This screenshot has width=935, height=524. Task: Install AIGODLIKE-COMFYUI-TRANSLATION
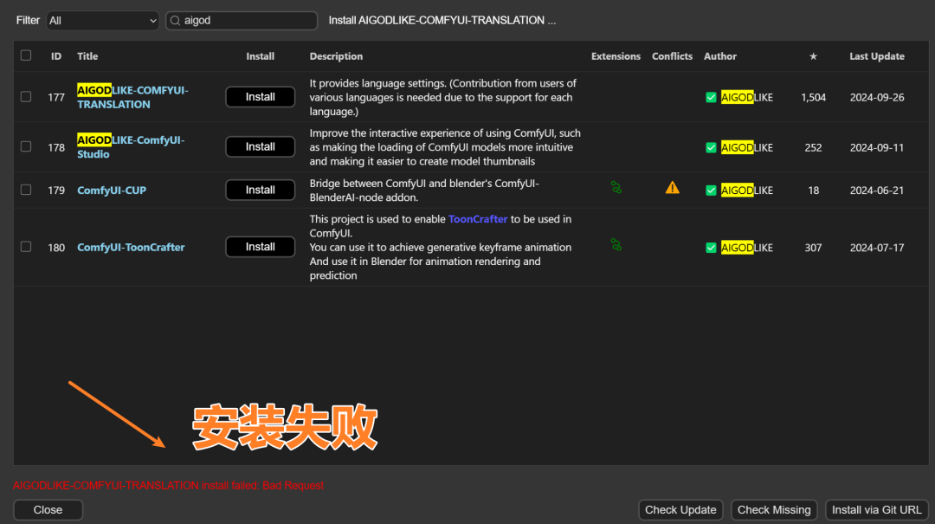coord(260,97)
